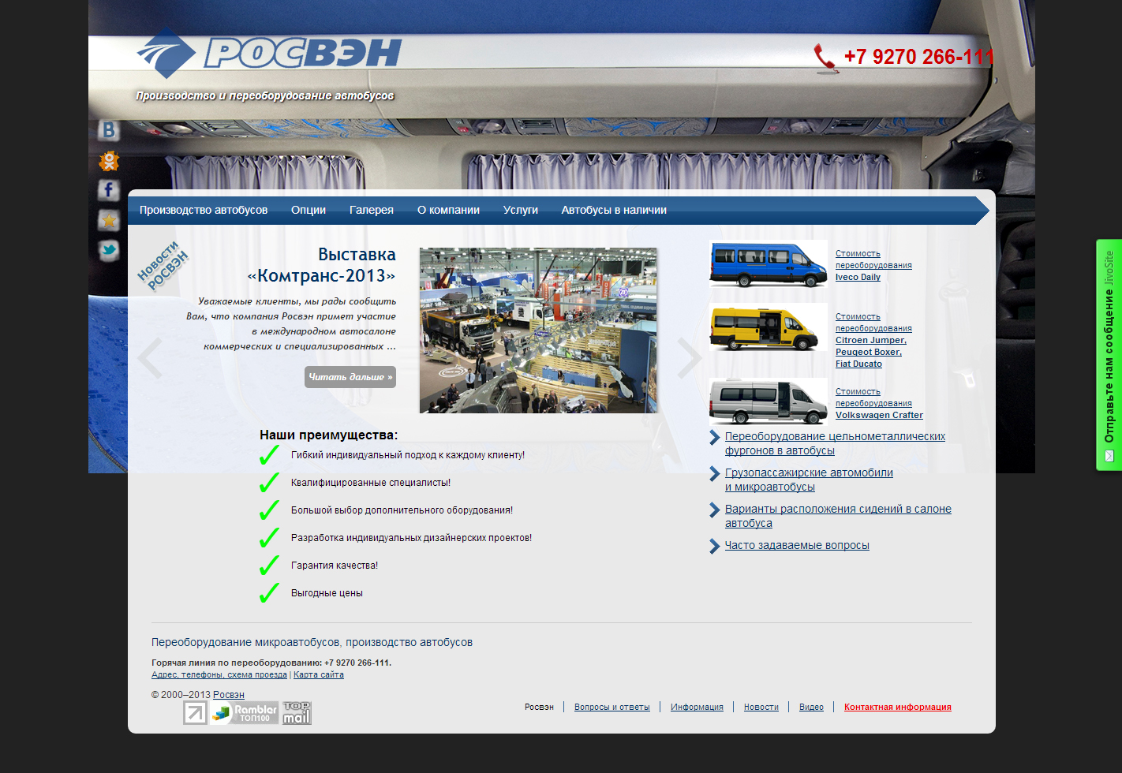Open the Видео footer link
Screen dimensions: 1122x773
[811, 707]
